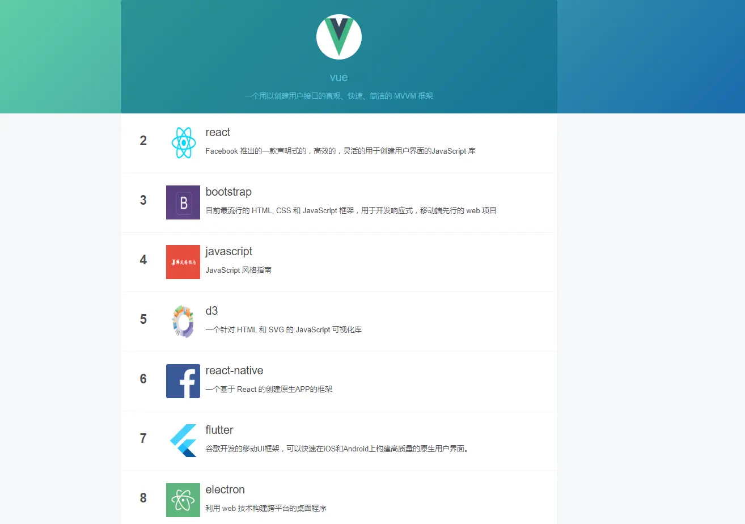Open the react project title
This screenshot has width=745, height=524.
click(218, 132)
